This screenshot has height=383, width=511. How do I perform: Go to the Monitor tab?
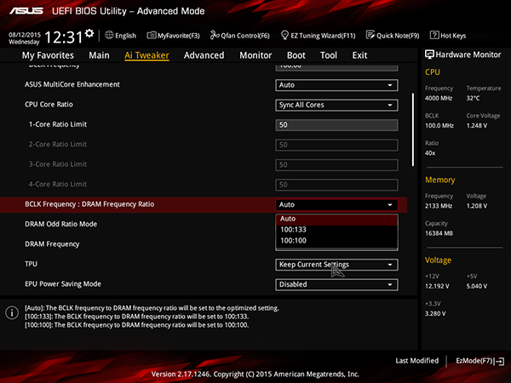pyautogui.click(x=255, y=55)
